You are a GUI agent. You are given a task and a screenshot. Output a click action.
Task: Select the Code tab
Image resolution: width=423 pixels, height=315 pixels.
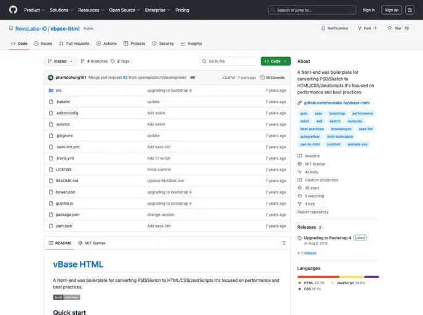[x=19, y=44]
